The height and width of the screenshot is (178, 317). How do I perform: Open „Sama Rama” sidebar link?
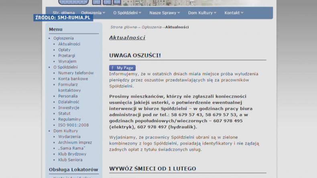pyautogui.click(x=71, y=148)
